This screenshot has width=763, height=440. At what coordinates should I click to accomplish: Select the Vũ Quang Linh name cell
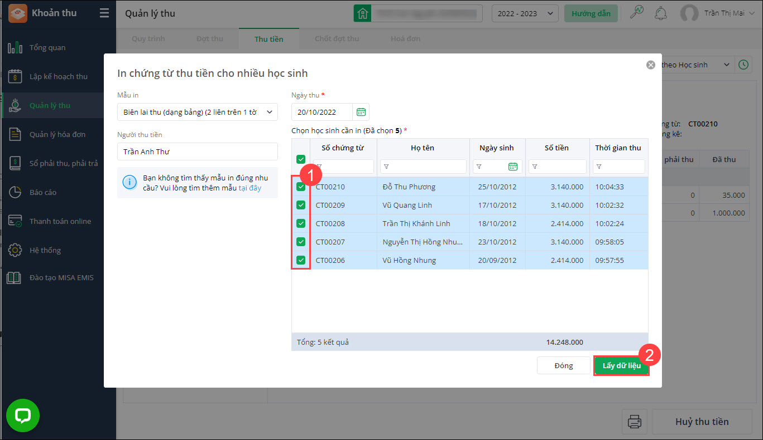pyautogui.click(x=423, y=205)
